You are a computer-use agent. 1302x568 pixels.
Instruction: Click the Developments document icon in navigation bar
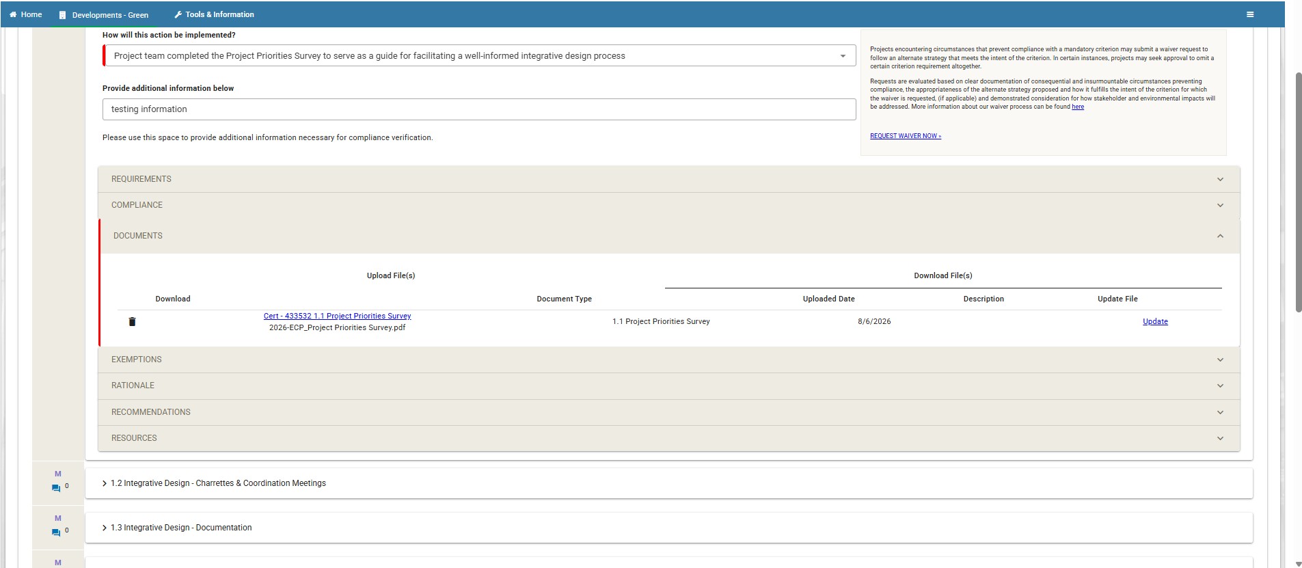(x=62, y=15)
